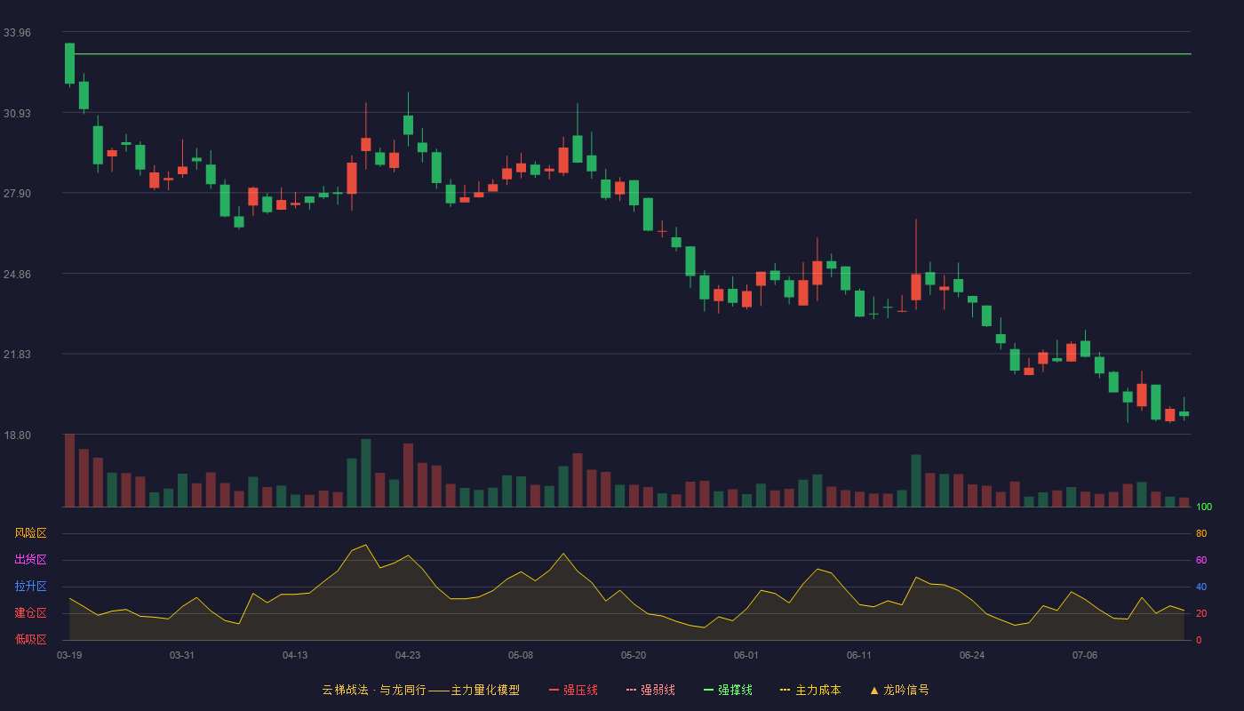Click the 20 indicator axis value

pyautogui.click(x=1201, y=614)
